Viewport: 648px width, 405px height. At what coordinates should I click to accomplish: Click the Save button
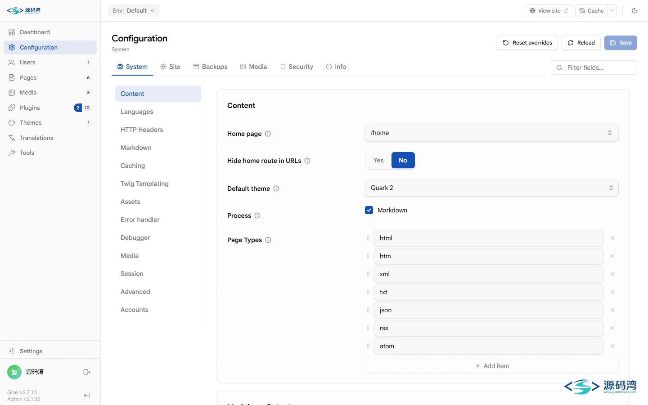(621, 43)
